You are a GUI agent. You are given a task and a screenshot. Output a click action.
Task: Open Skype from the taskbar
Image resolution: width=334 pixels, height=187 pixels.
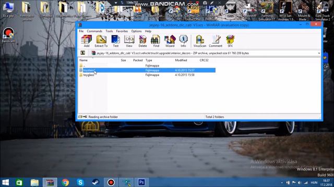tap(80, 182)
